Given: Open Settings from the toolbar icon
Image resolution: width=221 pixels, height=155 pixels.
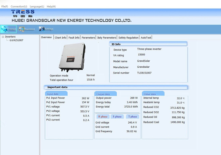Looking at the screenshot, I should tap(46, 29).
